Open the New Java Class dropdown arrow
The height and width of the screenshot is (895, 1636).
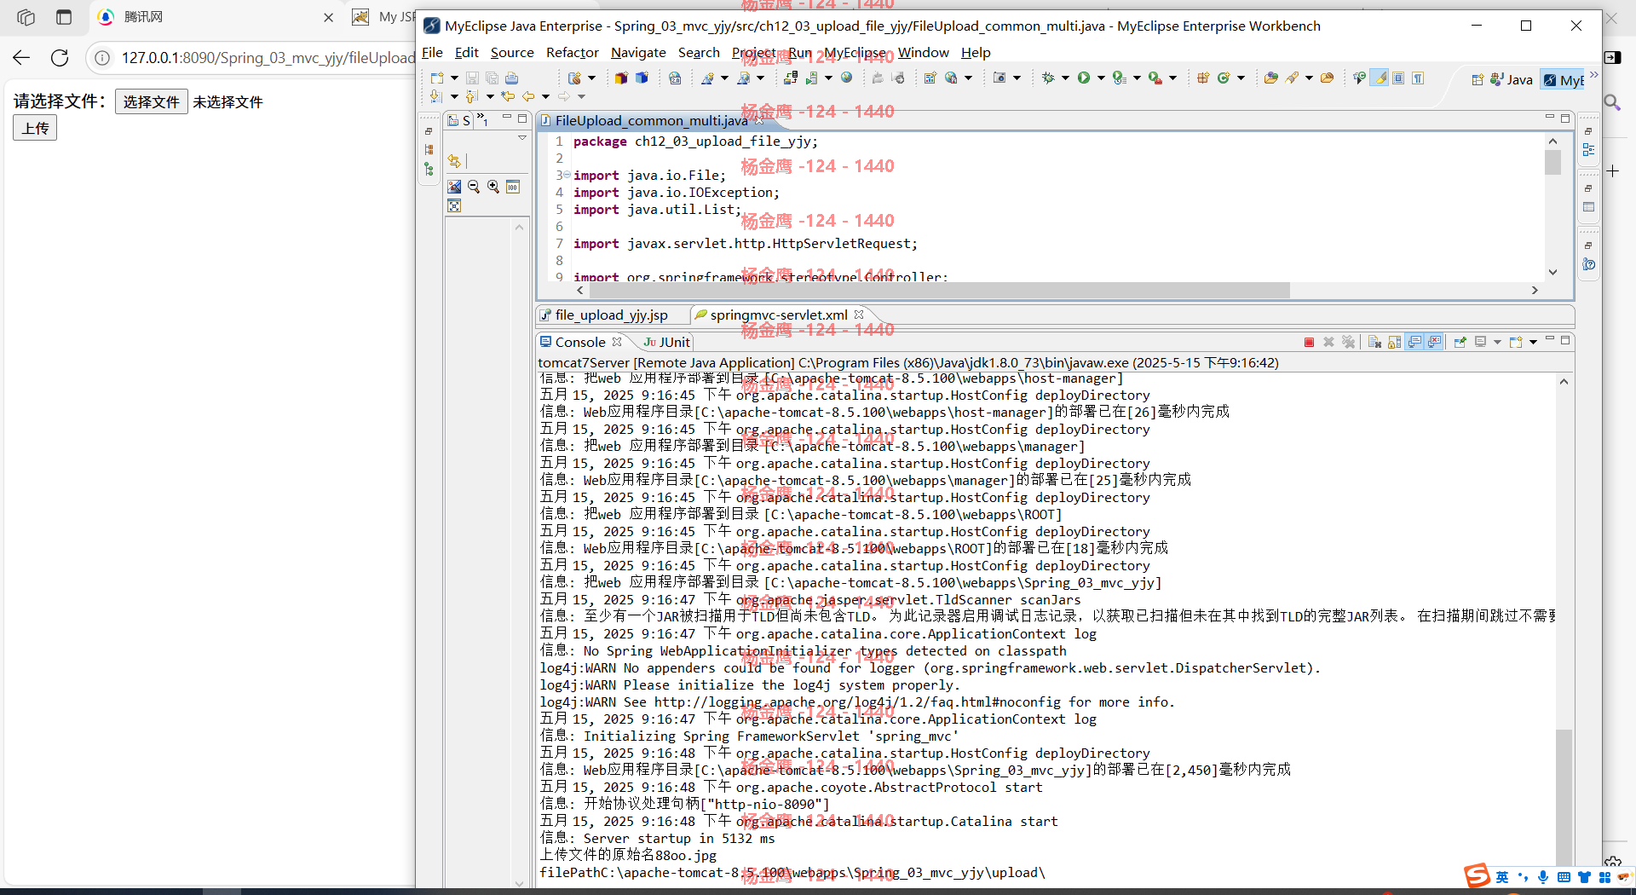pyautogui.click(x=1241, y=78)
